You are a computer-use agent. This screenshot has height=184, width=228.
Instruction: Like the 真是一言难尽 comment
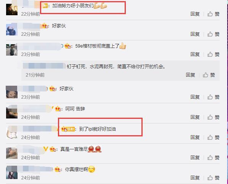[x=213, y=158]
